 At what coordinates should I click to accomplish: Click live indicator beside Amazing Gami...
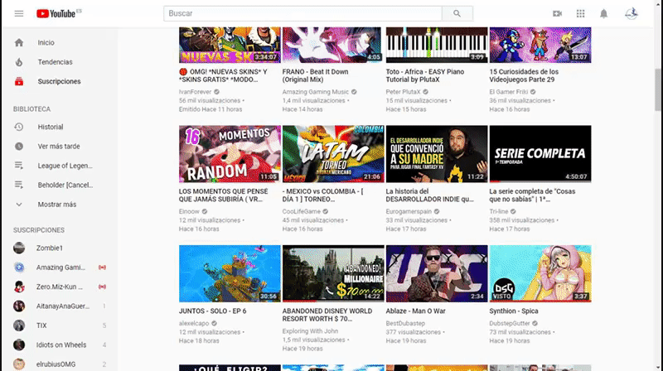(102, 267)
